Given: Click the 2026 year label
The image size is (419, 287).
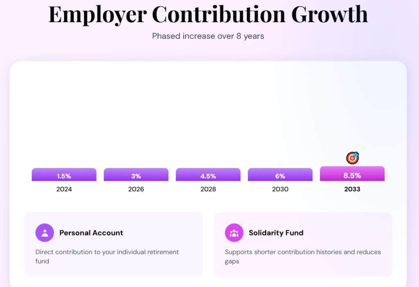Looking at the screenshot, I should (136, 189).
